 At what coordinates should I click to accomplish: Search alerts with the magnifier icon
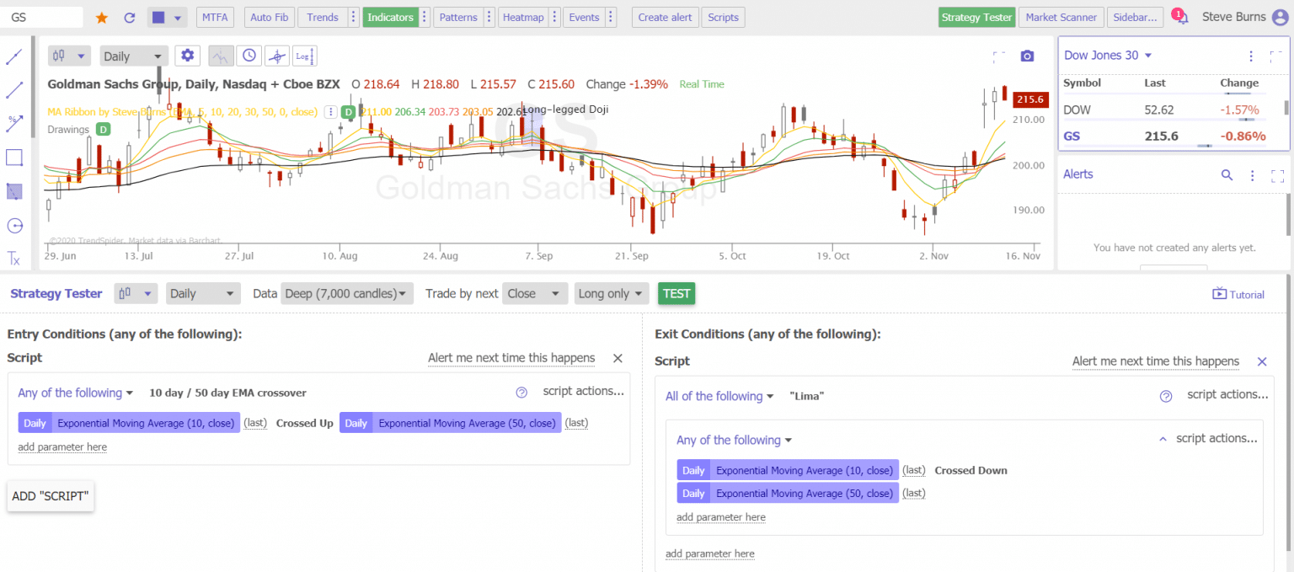1227,174
